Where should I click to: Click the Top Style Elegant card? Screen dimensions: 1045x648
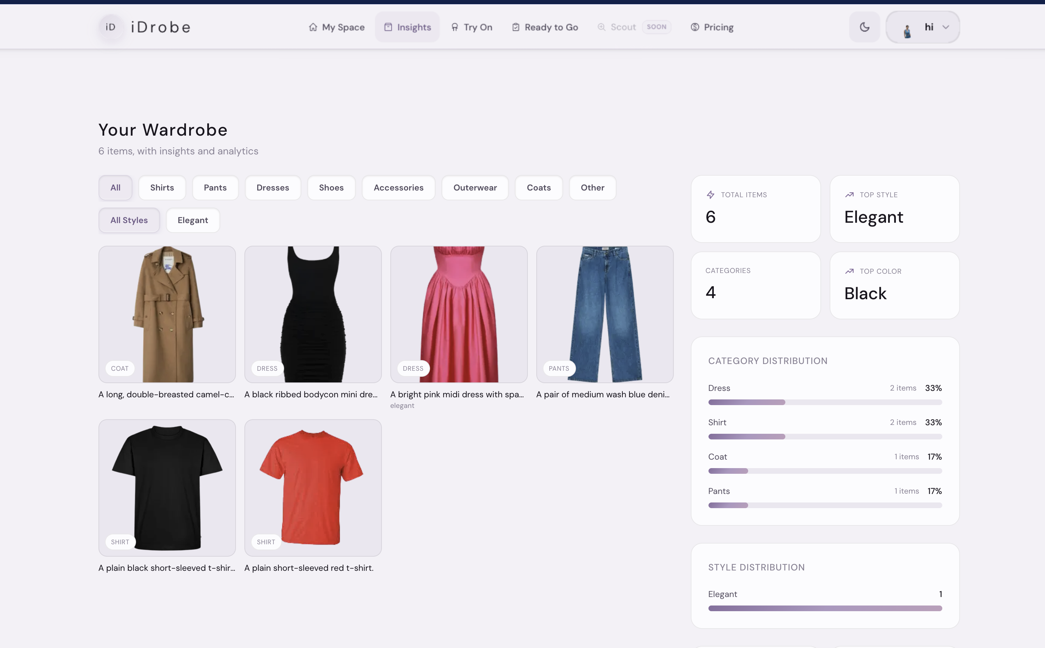coord(894,209)
